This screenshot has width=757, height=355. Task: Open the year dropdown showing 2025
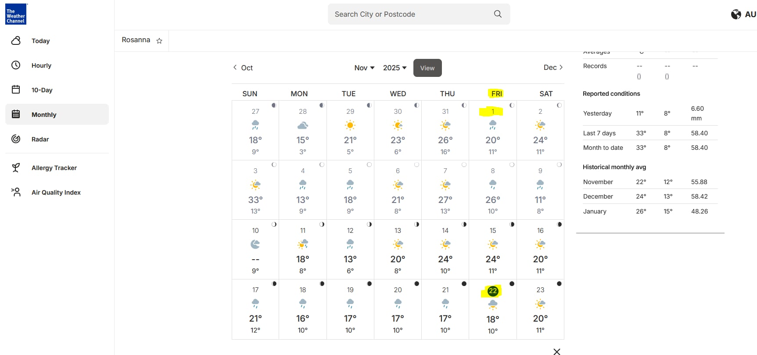(395, 68)
